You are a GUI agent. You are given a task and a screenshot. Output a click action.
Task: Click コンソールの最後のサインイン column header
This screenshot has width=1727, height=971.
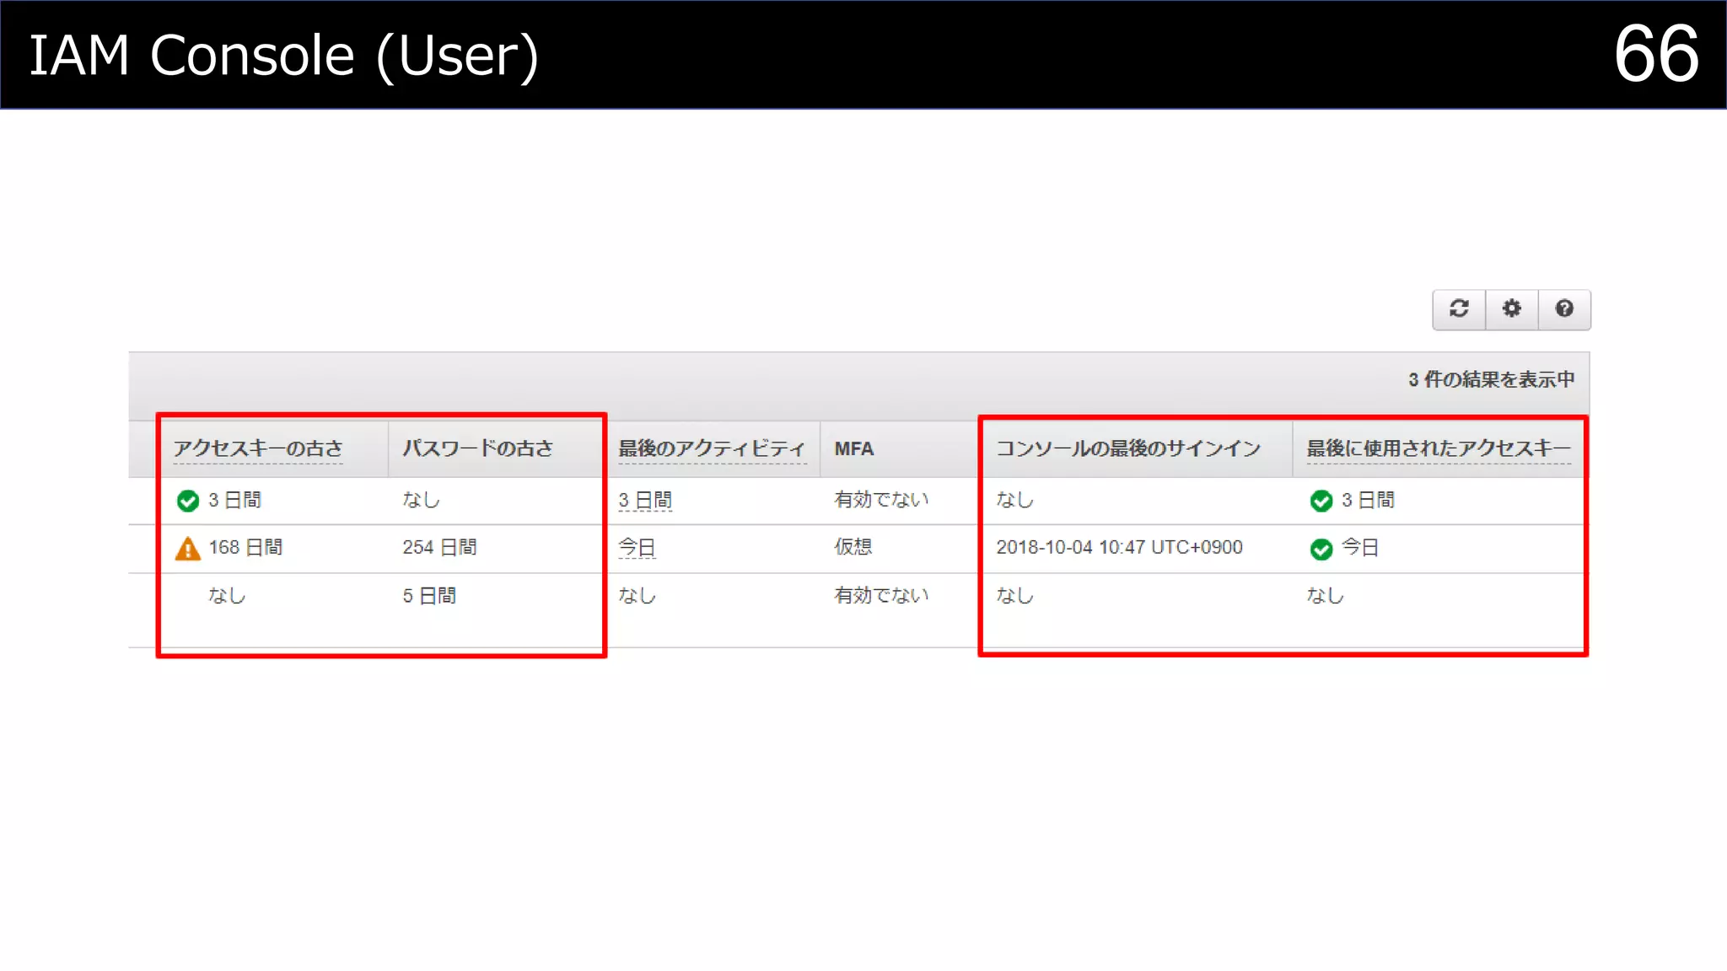coord(1128,448)
